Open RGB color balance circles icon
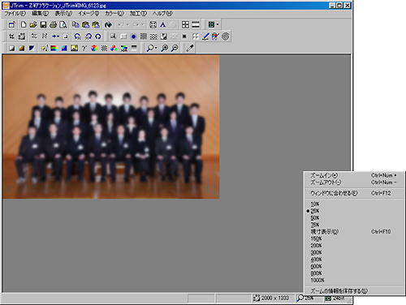 click(114, 48)
